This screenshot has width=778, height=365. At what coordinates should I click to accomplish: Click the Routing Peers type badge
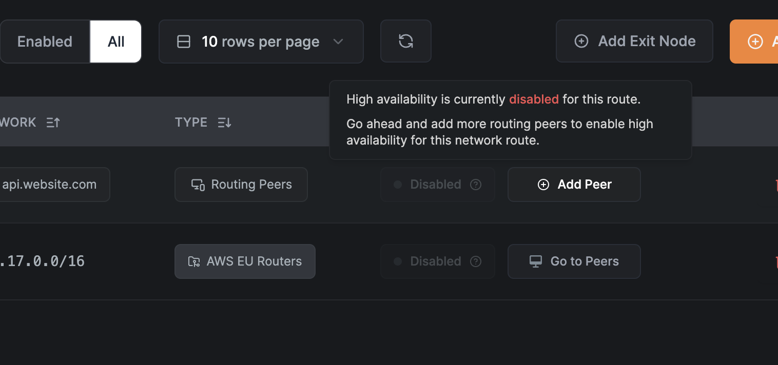click(x=241, y=185)
